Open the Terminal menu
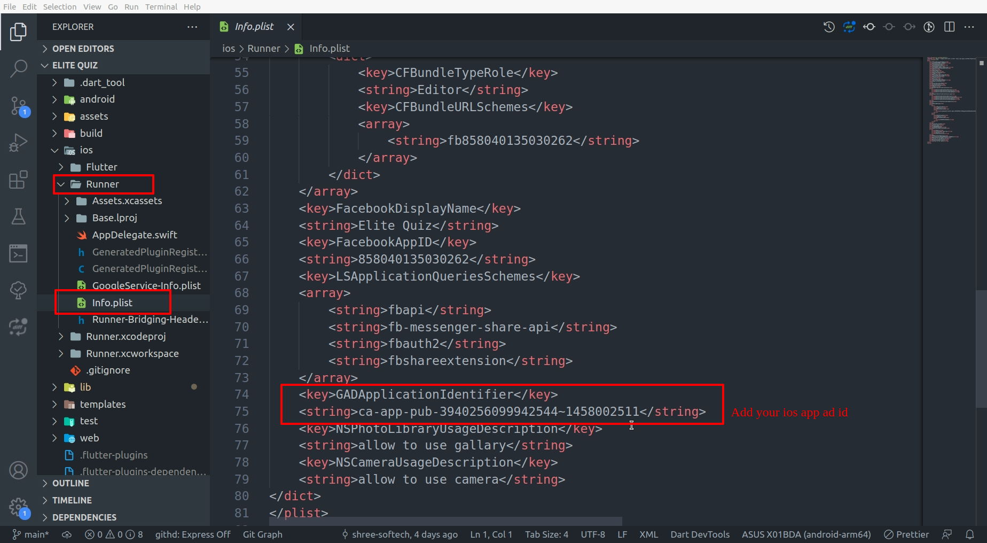 coord(161,7)
